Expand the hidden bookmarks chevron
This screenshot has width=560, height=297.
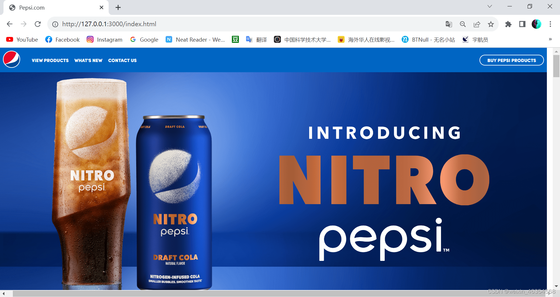pyautogui.click(x=550, y=39)
